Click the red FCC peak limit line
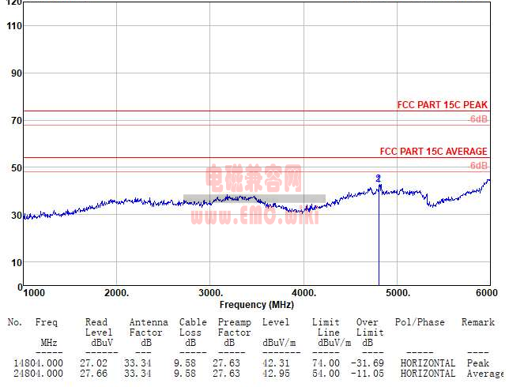Image resolution: width=509 pixels, height=387 pixels. tap(205, 111)
